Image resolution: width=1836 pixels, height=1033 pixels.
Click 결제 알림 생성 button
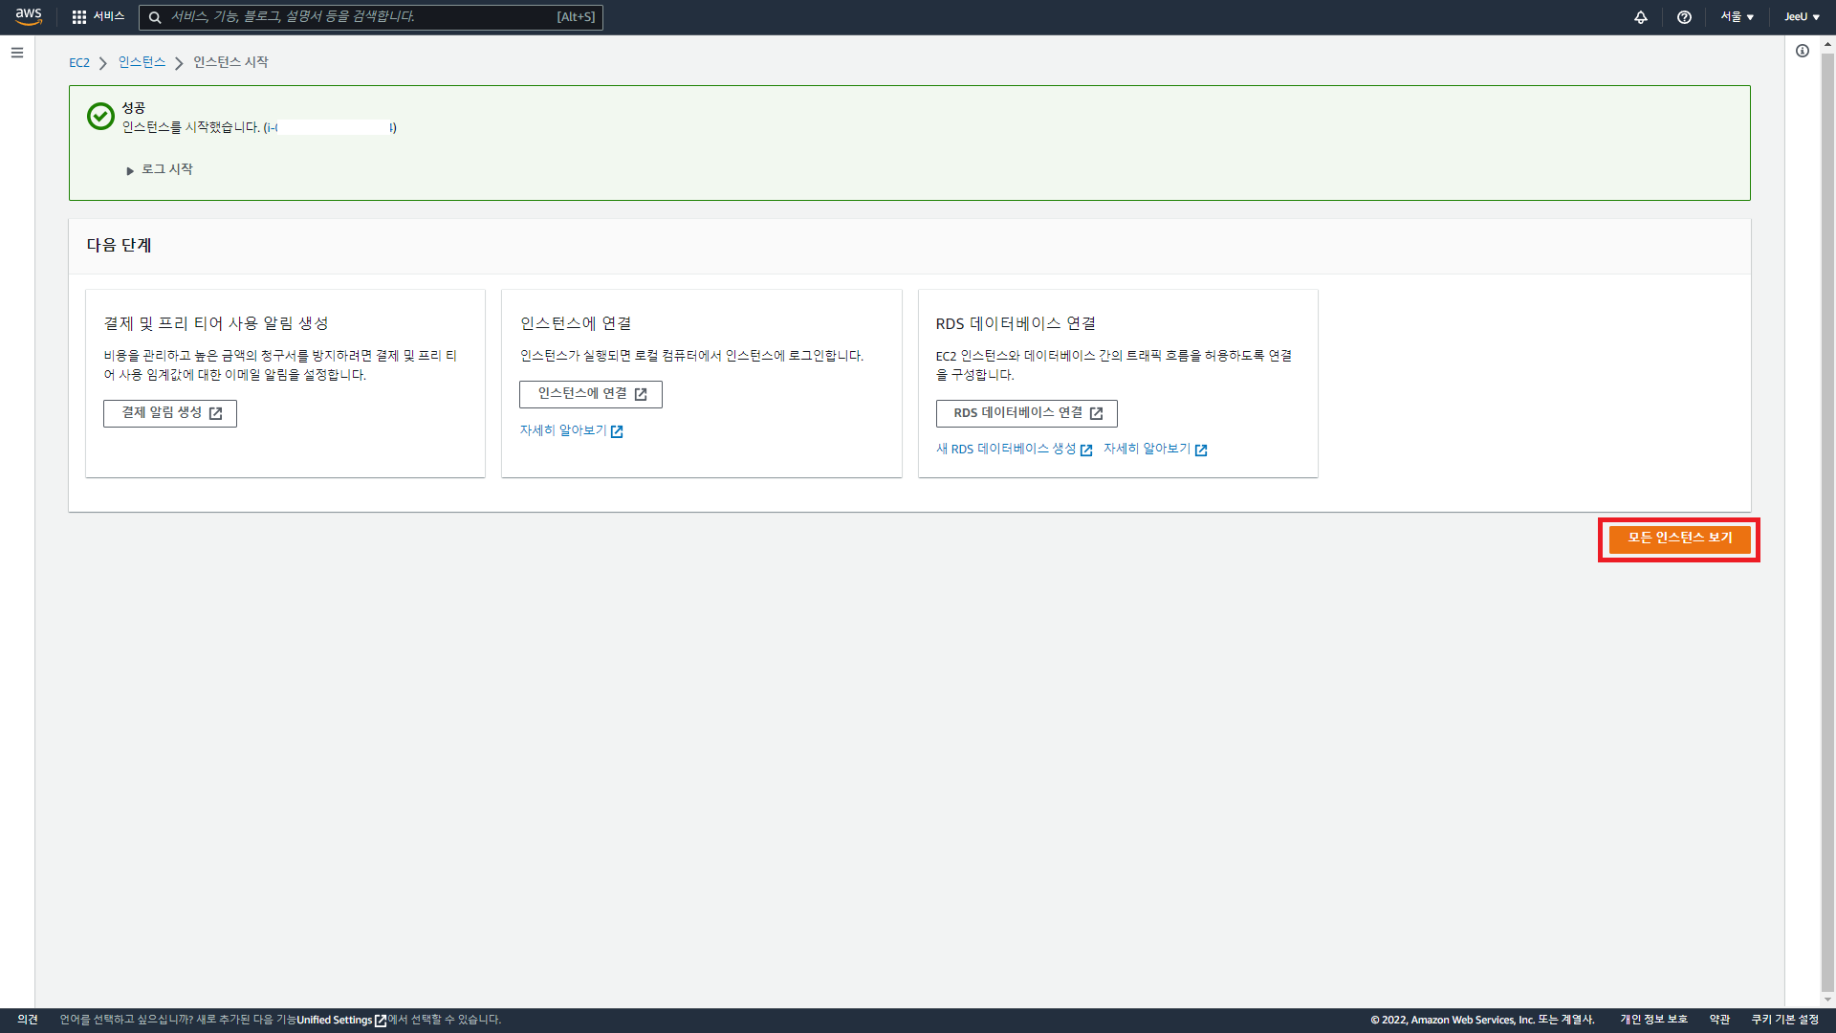coord(170,413)
